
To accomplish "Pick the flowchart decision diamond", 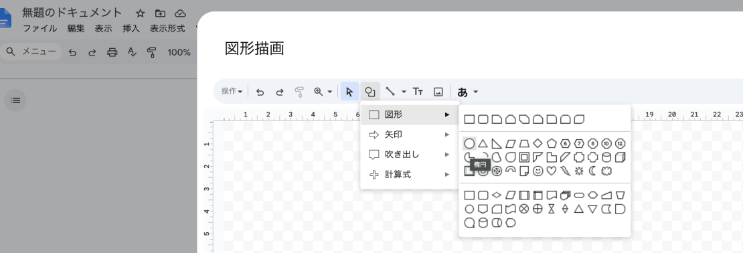I will click(x=497, y=195).
